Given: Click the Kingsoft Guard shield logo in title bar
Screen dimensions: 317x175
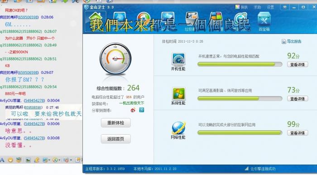Looking at the screenshot, I should [86, 7].
